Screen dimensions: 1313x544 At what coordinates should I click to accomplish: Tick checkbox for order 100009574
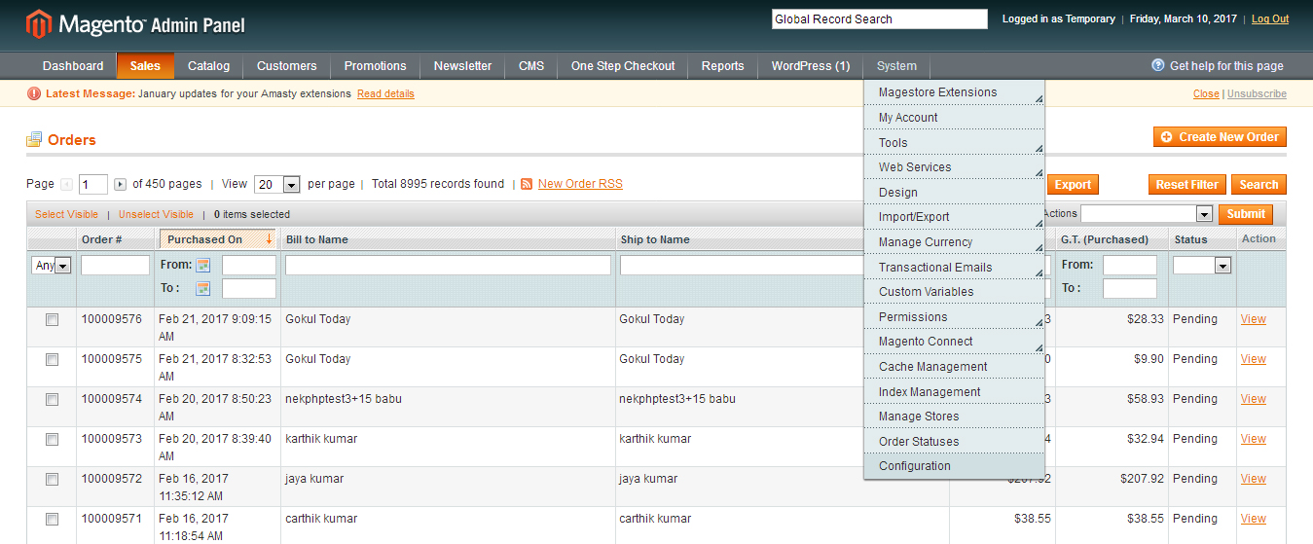point(53,399)
